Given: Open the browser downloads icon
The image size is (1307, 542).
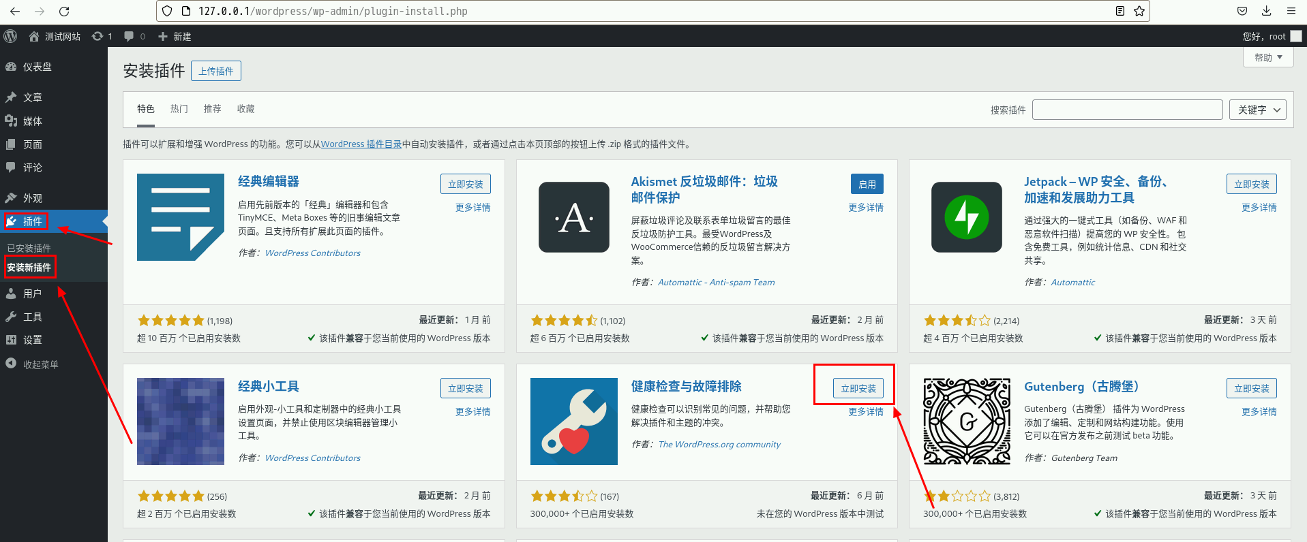Looking at the screenshot, I should (1266, 11).
